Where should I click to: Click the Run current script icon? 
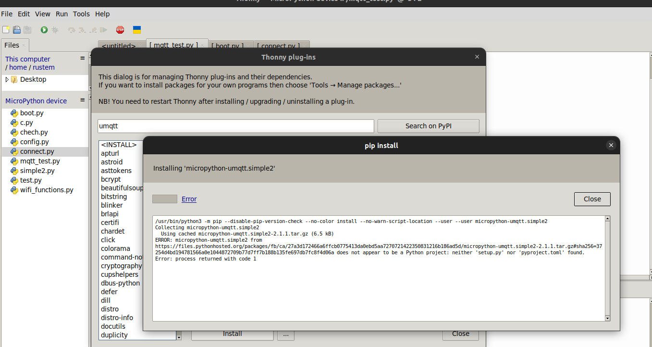43,30
